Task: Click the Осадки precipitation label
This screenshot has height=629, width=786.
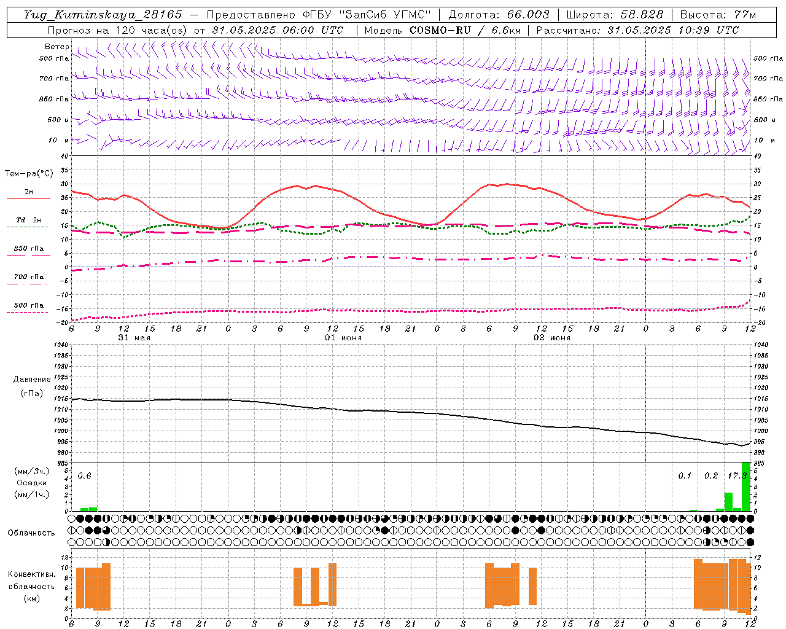Action: click(x=32, y=483)
